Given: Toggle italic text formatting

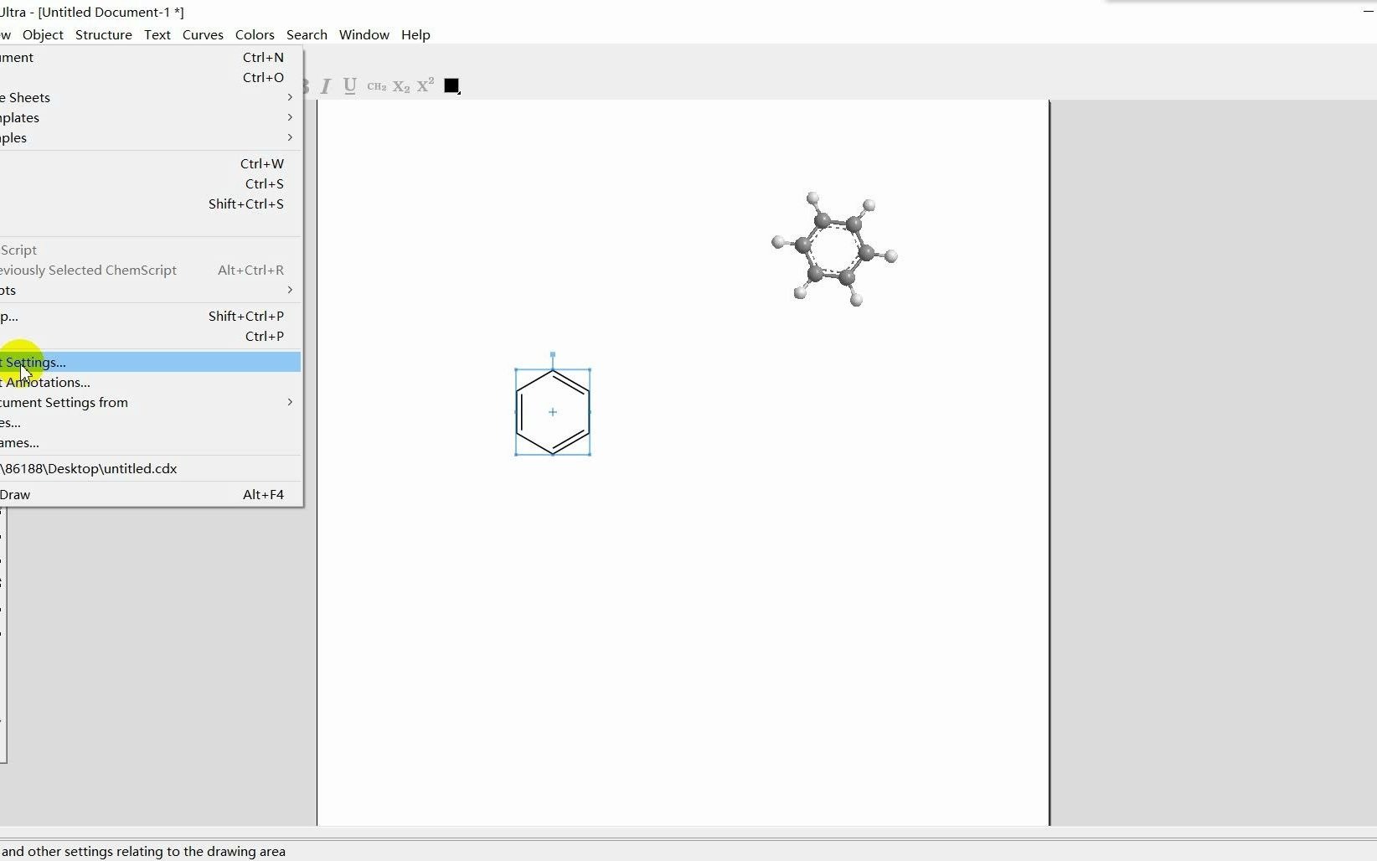Looking at the screenshot, I should coord(326,85).
